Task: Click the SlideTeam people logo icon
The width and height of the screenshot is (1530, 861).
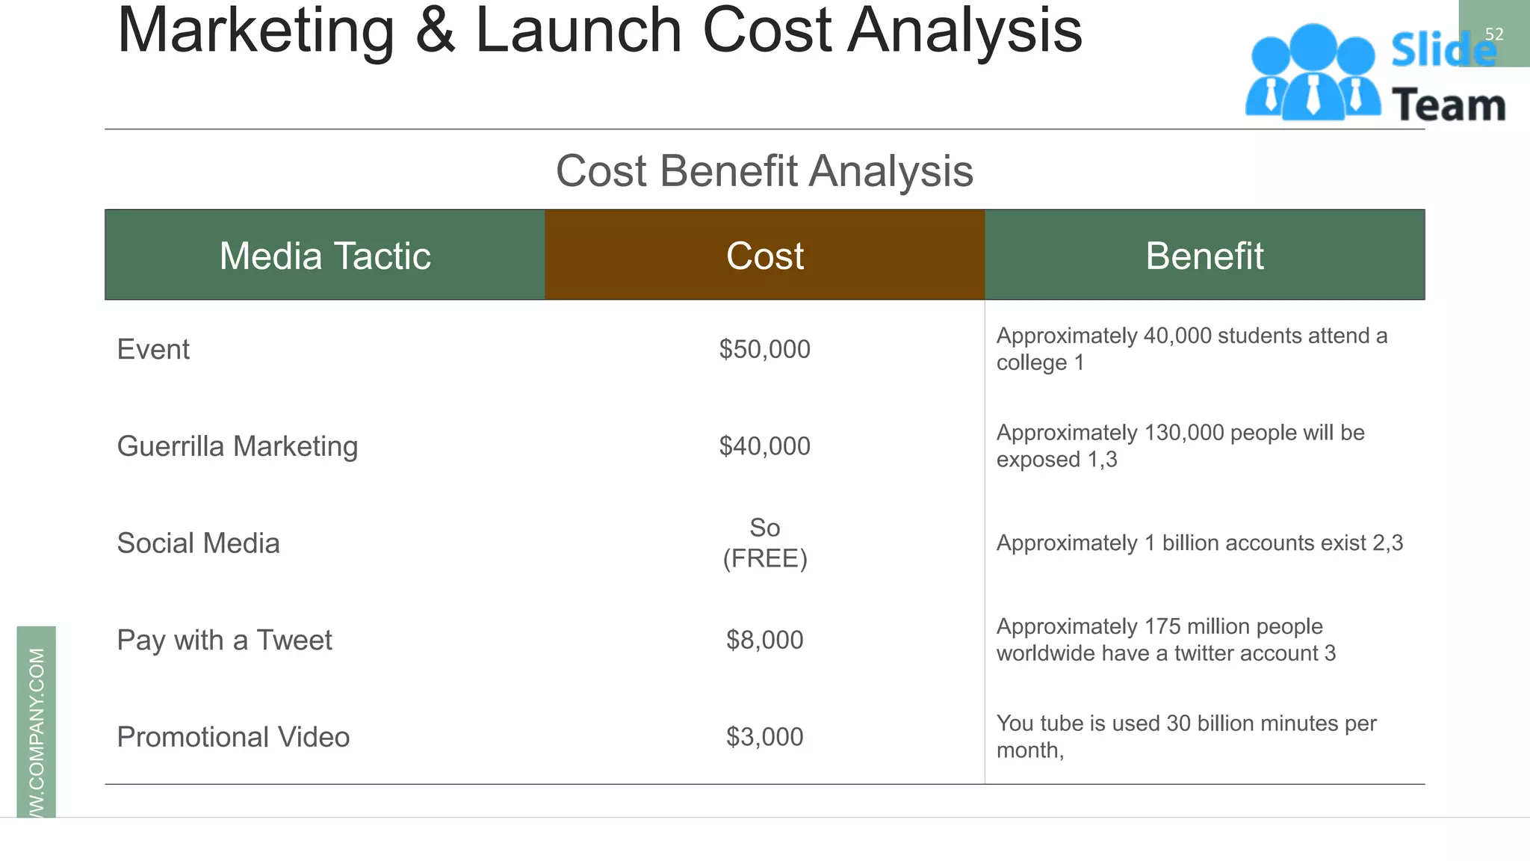Action: click(1313, 72)
